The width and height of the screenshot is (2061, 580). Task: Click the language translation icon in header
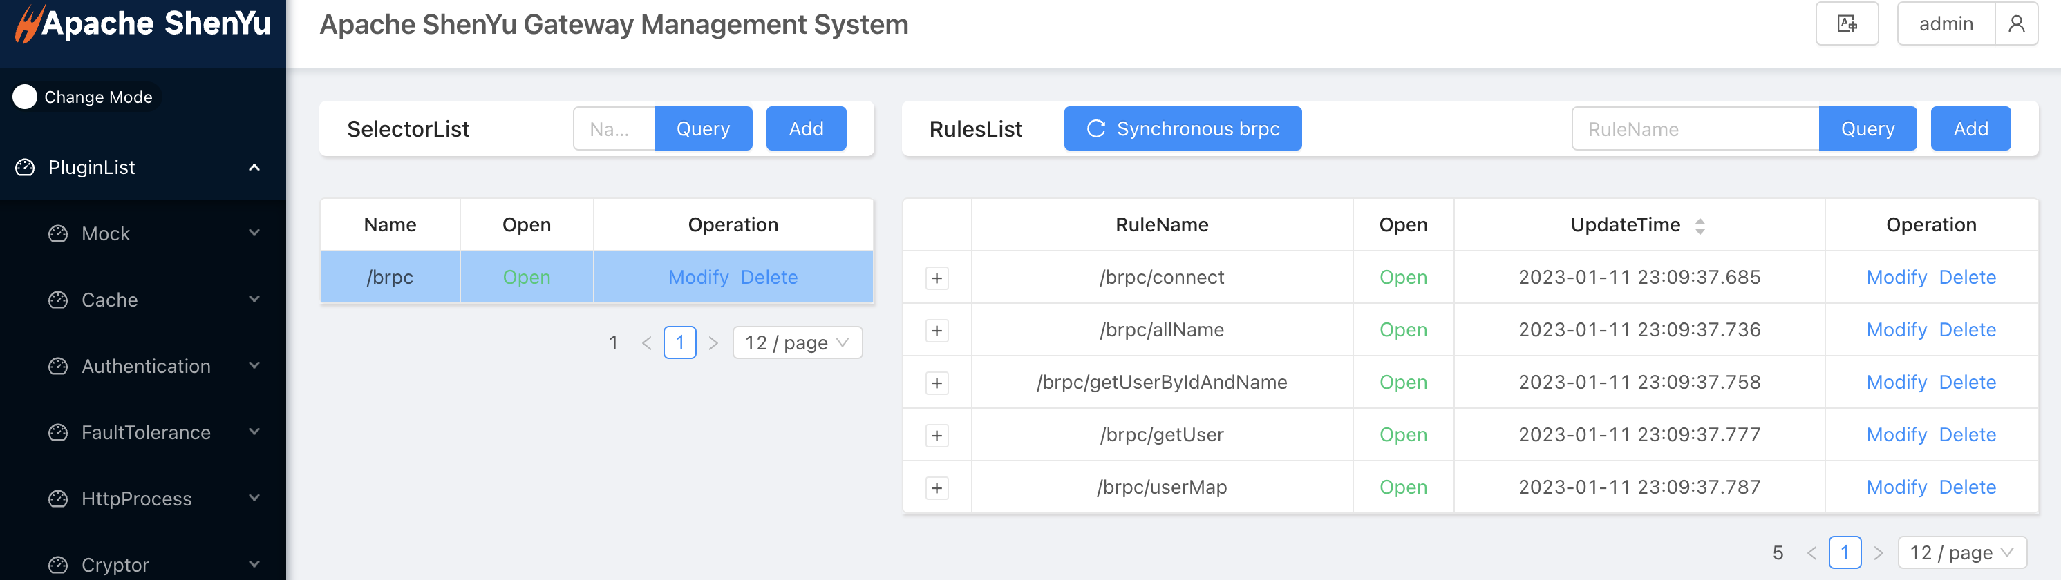click(x=1846, y=24)
